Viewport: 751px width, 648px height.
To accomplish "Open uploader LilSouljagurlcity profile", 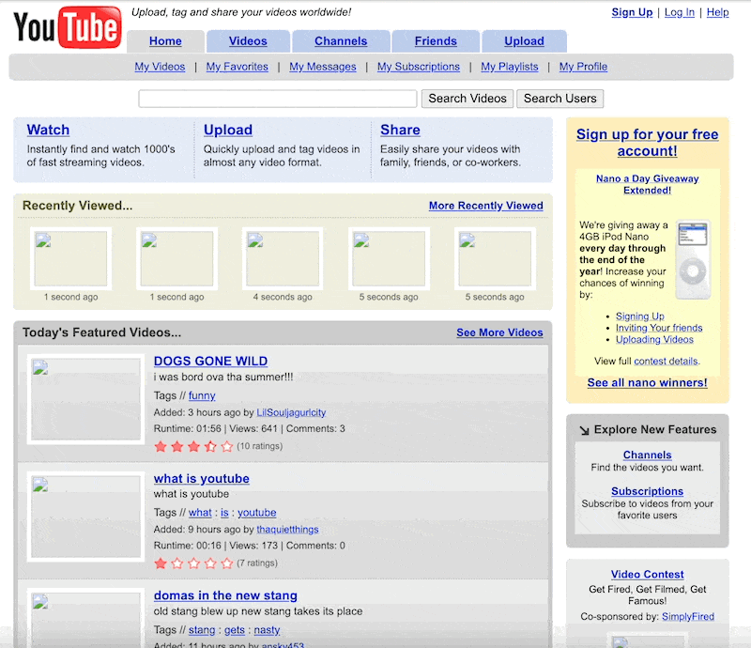I will pos(291,412).
